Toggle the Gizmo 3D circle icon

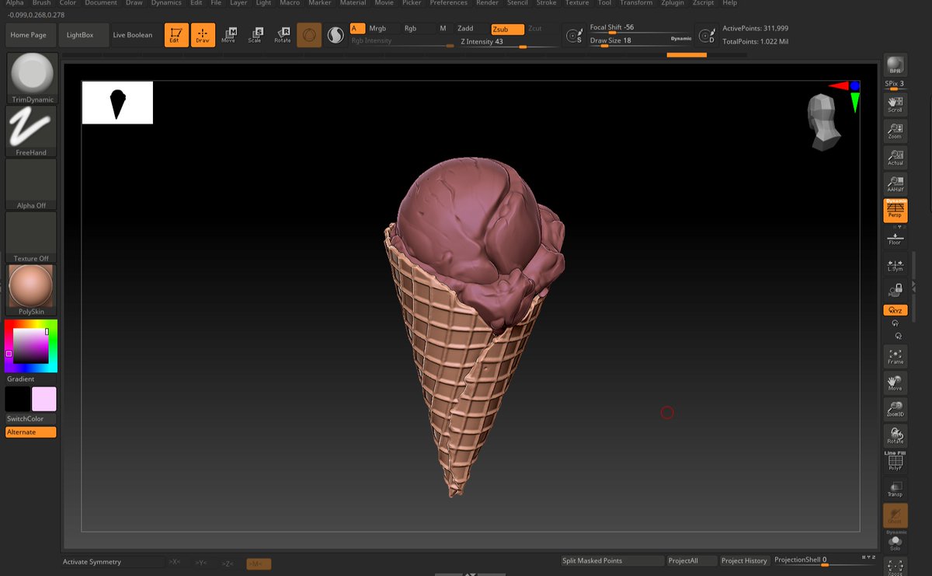pyautogui.click(x=309, y=35)
